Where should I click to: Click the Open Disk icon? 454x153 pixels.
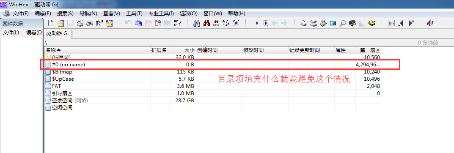tap(303, 23)
